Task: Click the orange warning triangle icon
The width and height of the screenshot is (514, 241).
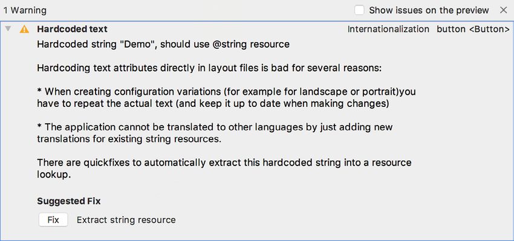Action: pos(24,29)
